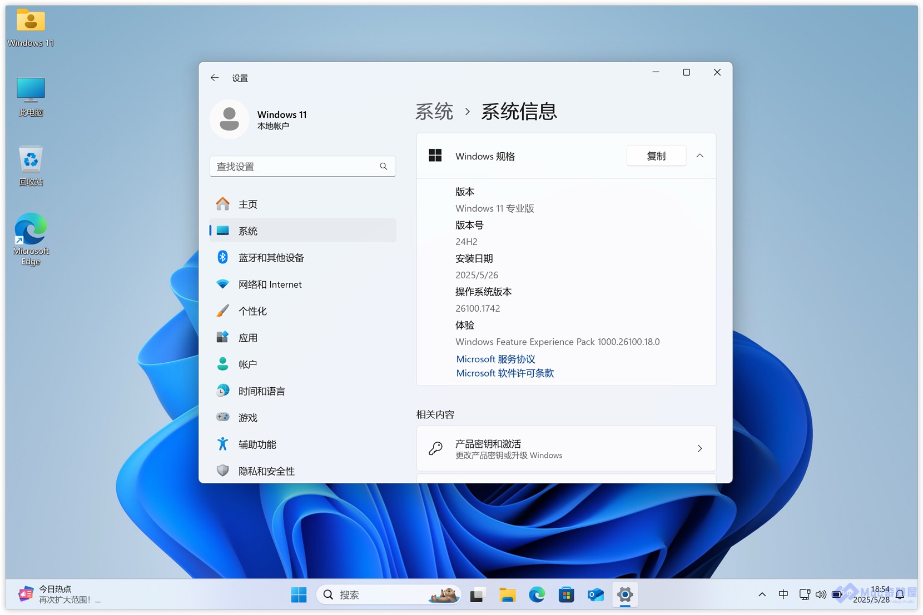Open the Start menu
Viewport: 923px width, 615px height.
click(x=299, y=594)
